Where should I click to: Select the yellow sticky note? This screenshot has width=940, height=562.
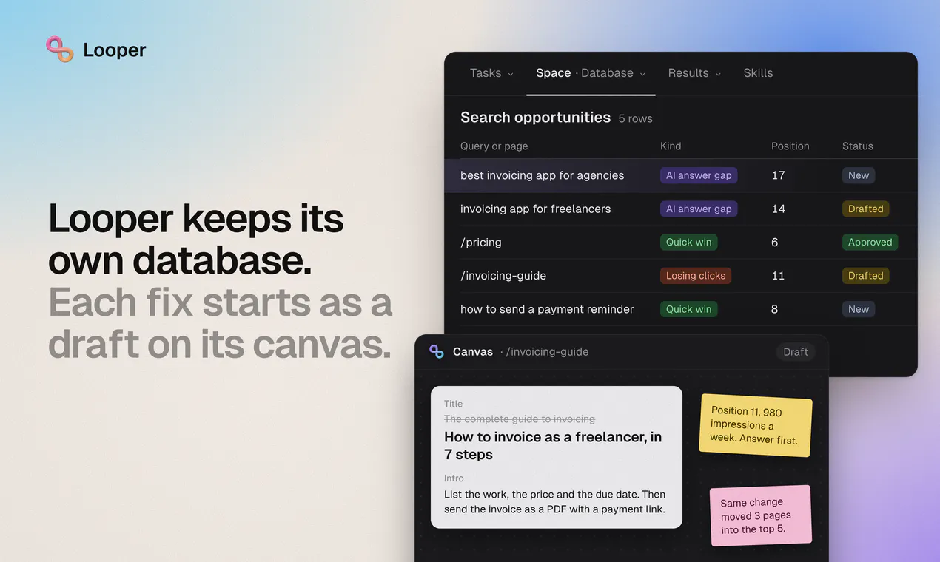coord(756,425)
